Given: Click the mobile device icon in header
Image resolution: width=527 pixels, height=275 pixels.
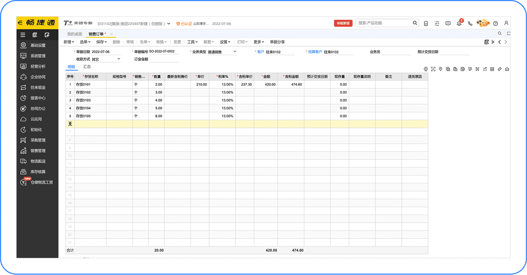Looking at the screenshot, I should (x=426, y=23).
